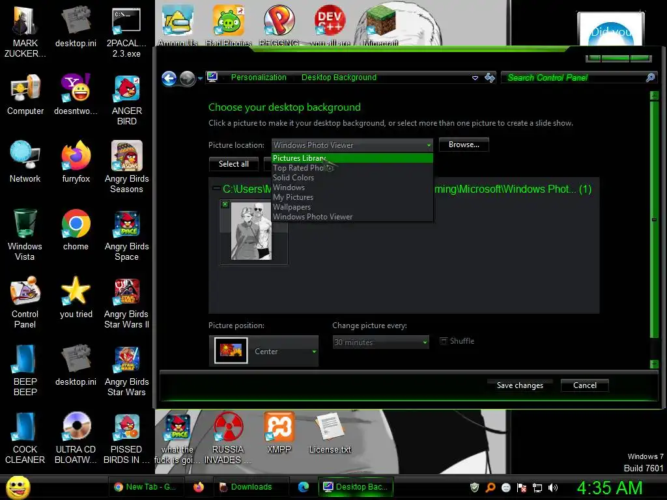Launch the furryfox Firefox shortcut

[x=76, y=161]
